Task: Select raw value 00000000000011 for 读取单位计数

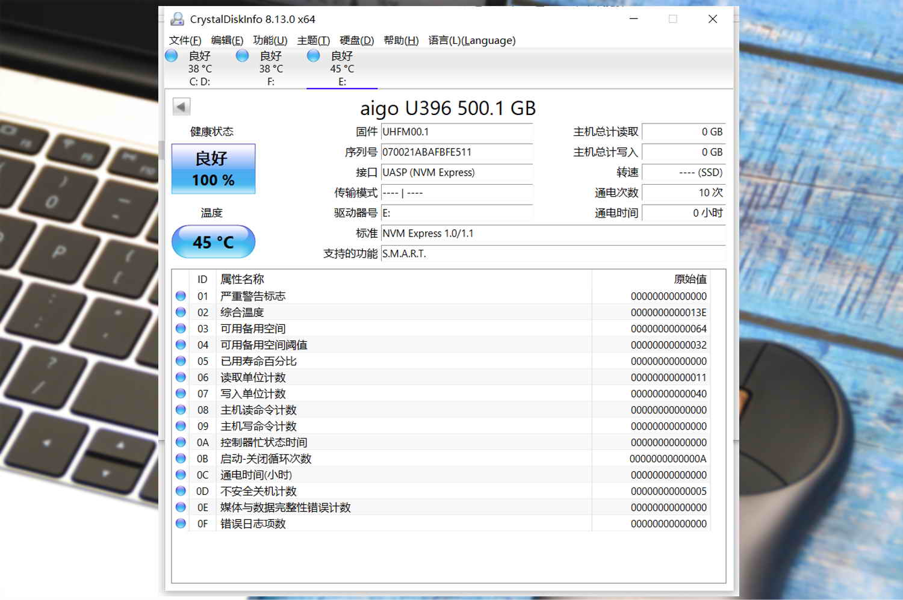Action: 669,377
